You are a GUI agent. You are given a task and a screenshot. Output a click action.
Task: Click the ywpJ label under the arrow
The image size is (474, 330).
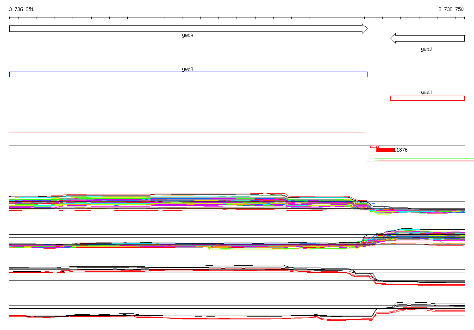tap(426, 49)
